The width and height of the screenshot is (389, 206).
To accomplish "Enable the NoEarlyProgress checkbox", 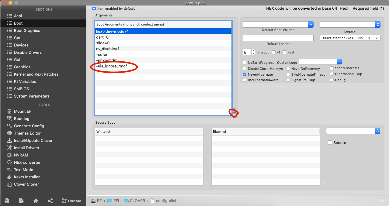I will pyautogui.click(x=245, y=63).
